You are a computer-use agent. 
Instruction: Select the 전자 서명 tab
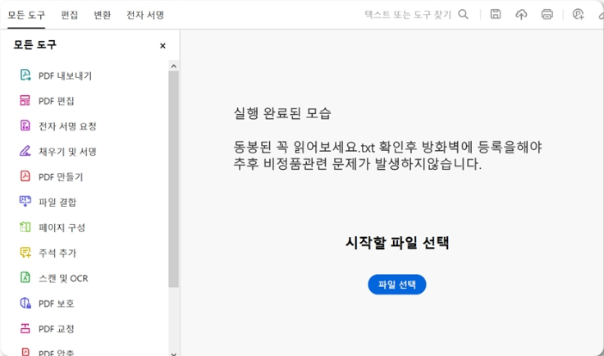tap(145, 15)
